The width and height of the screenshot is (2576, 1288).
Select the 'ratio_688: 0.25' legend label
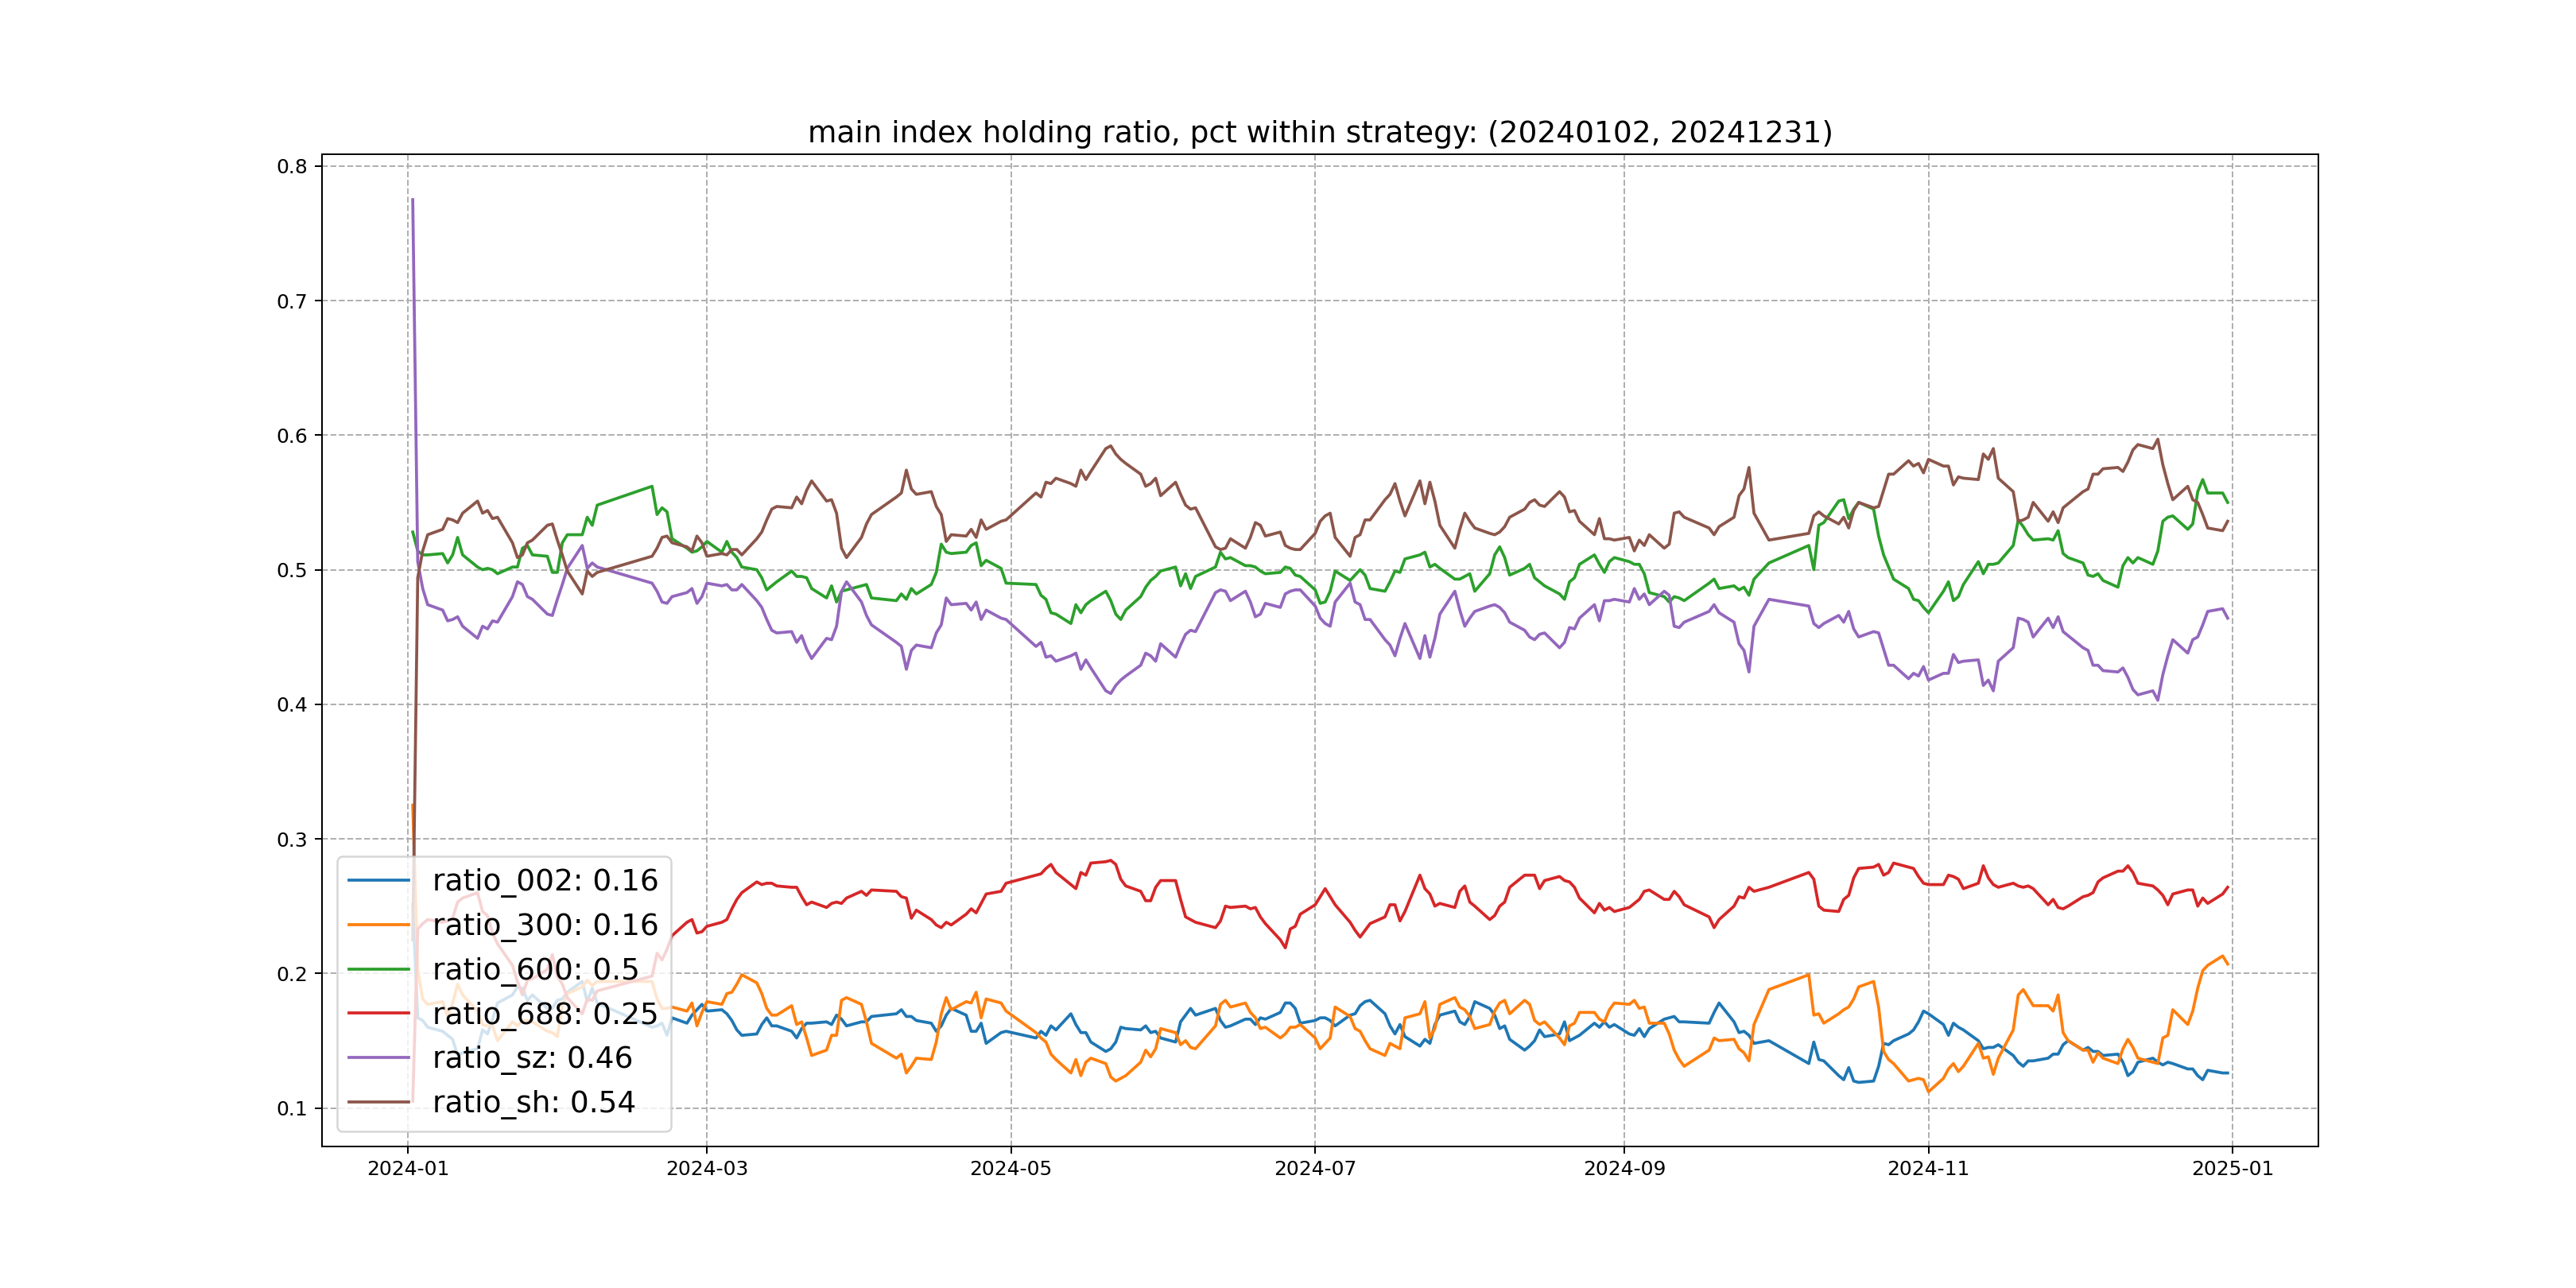545,1013
